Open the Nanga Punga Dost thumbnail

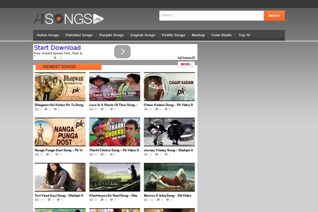[x=60, y=132]
